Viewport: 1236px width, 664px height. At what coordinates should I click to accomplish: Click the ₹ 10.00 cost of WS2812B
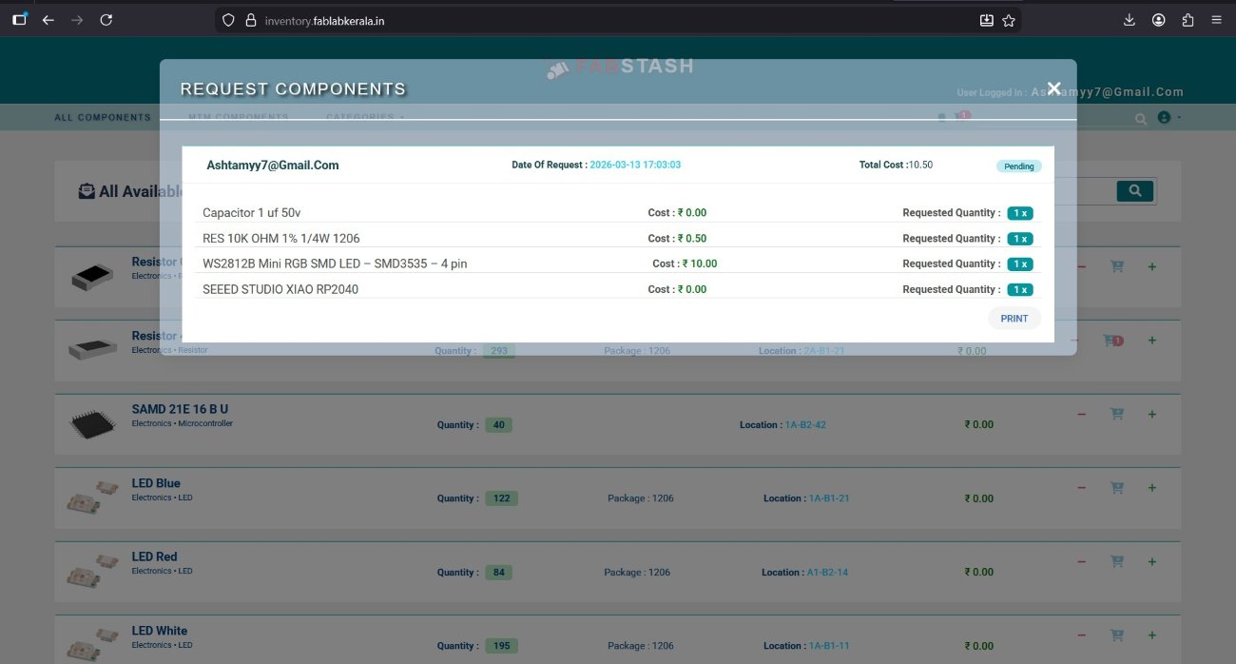(x=700, y=264)
